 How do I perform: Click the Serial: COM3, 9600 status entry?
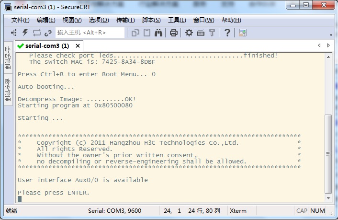pos(114,211)
